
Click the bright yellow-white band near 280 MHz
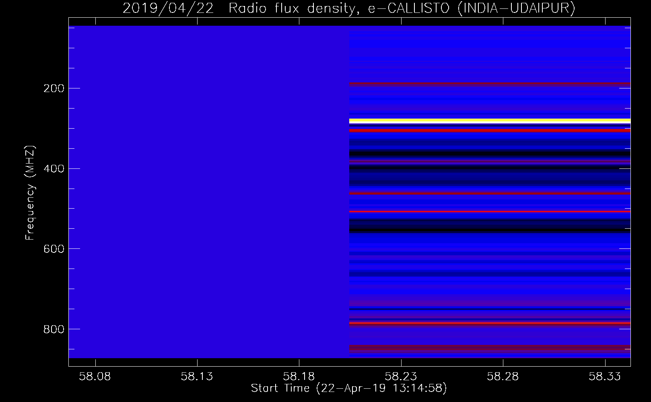click(x=490, y=121)
